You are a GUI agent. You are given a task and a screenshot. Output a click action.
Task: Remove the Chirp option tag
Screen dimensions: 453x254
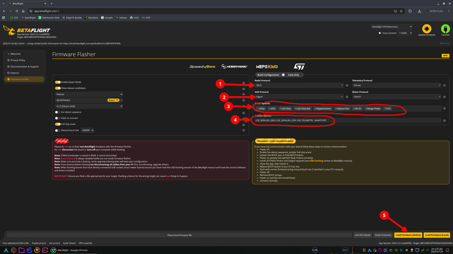258,108
